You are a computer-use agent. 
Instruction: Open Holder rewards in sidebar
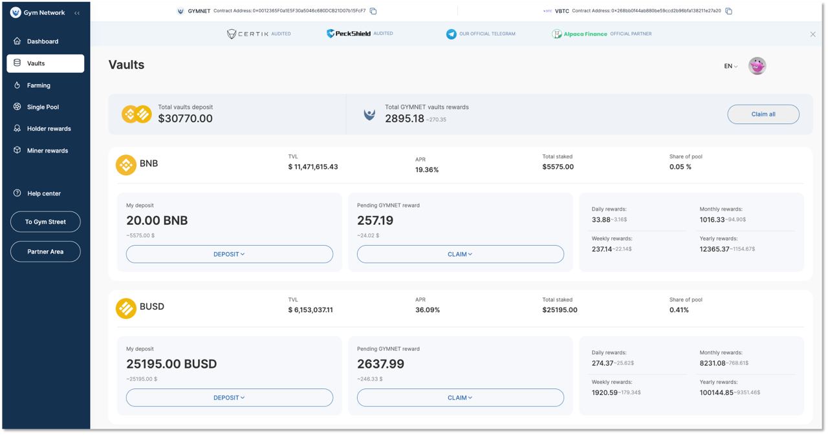pos(49,129)
